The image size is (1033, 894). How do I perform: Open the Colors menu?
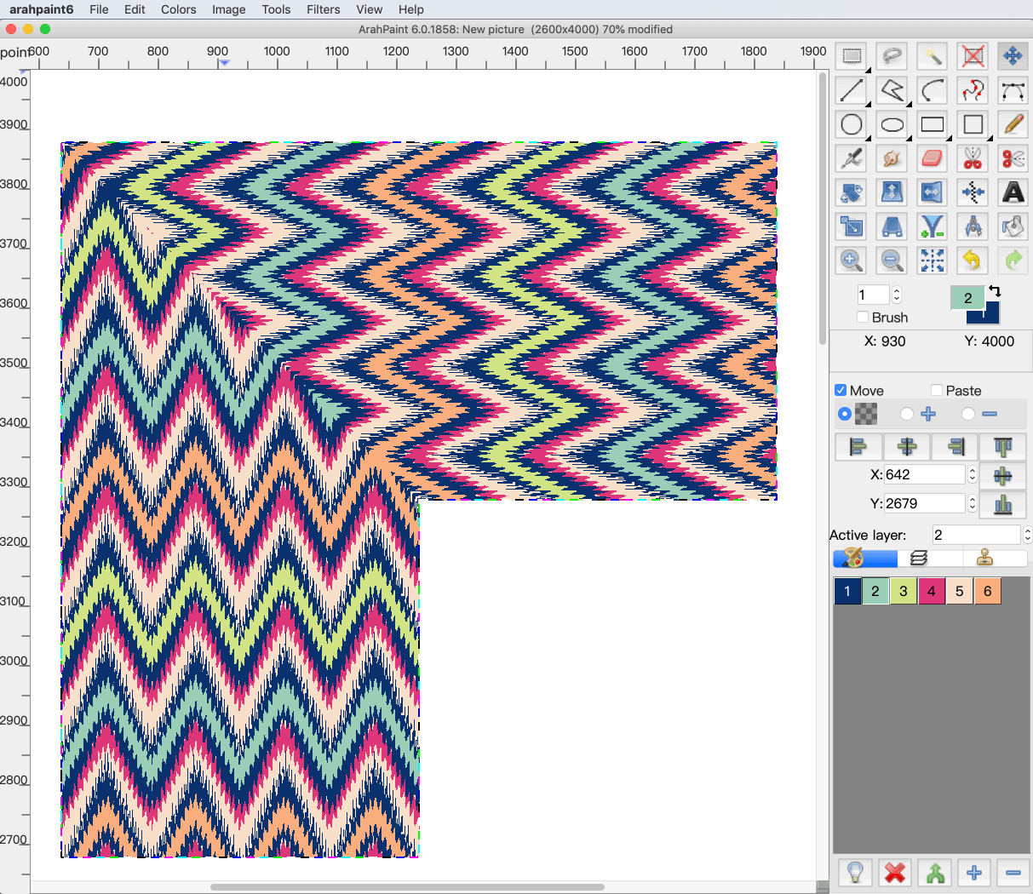[179, 9]
